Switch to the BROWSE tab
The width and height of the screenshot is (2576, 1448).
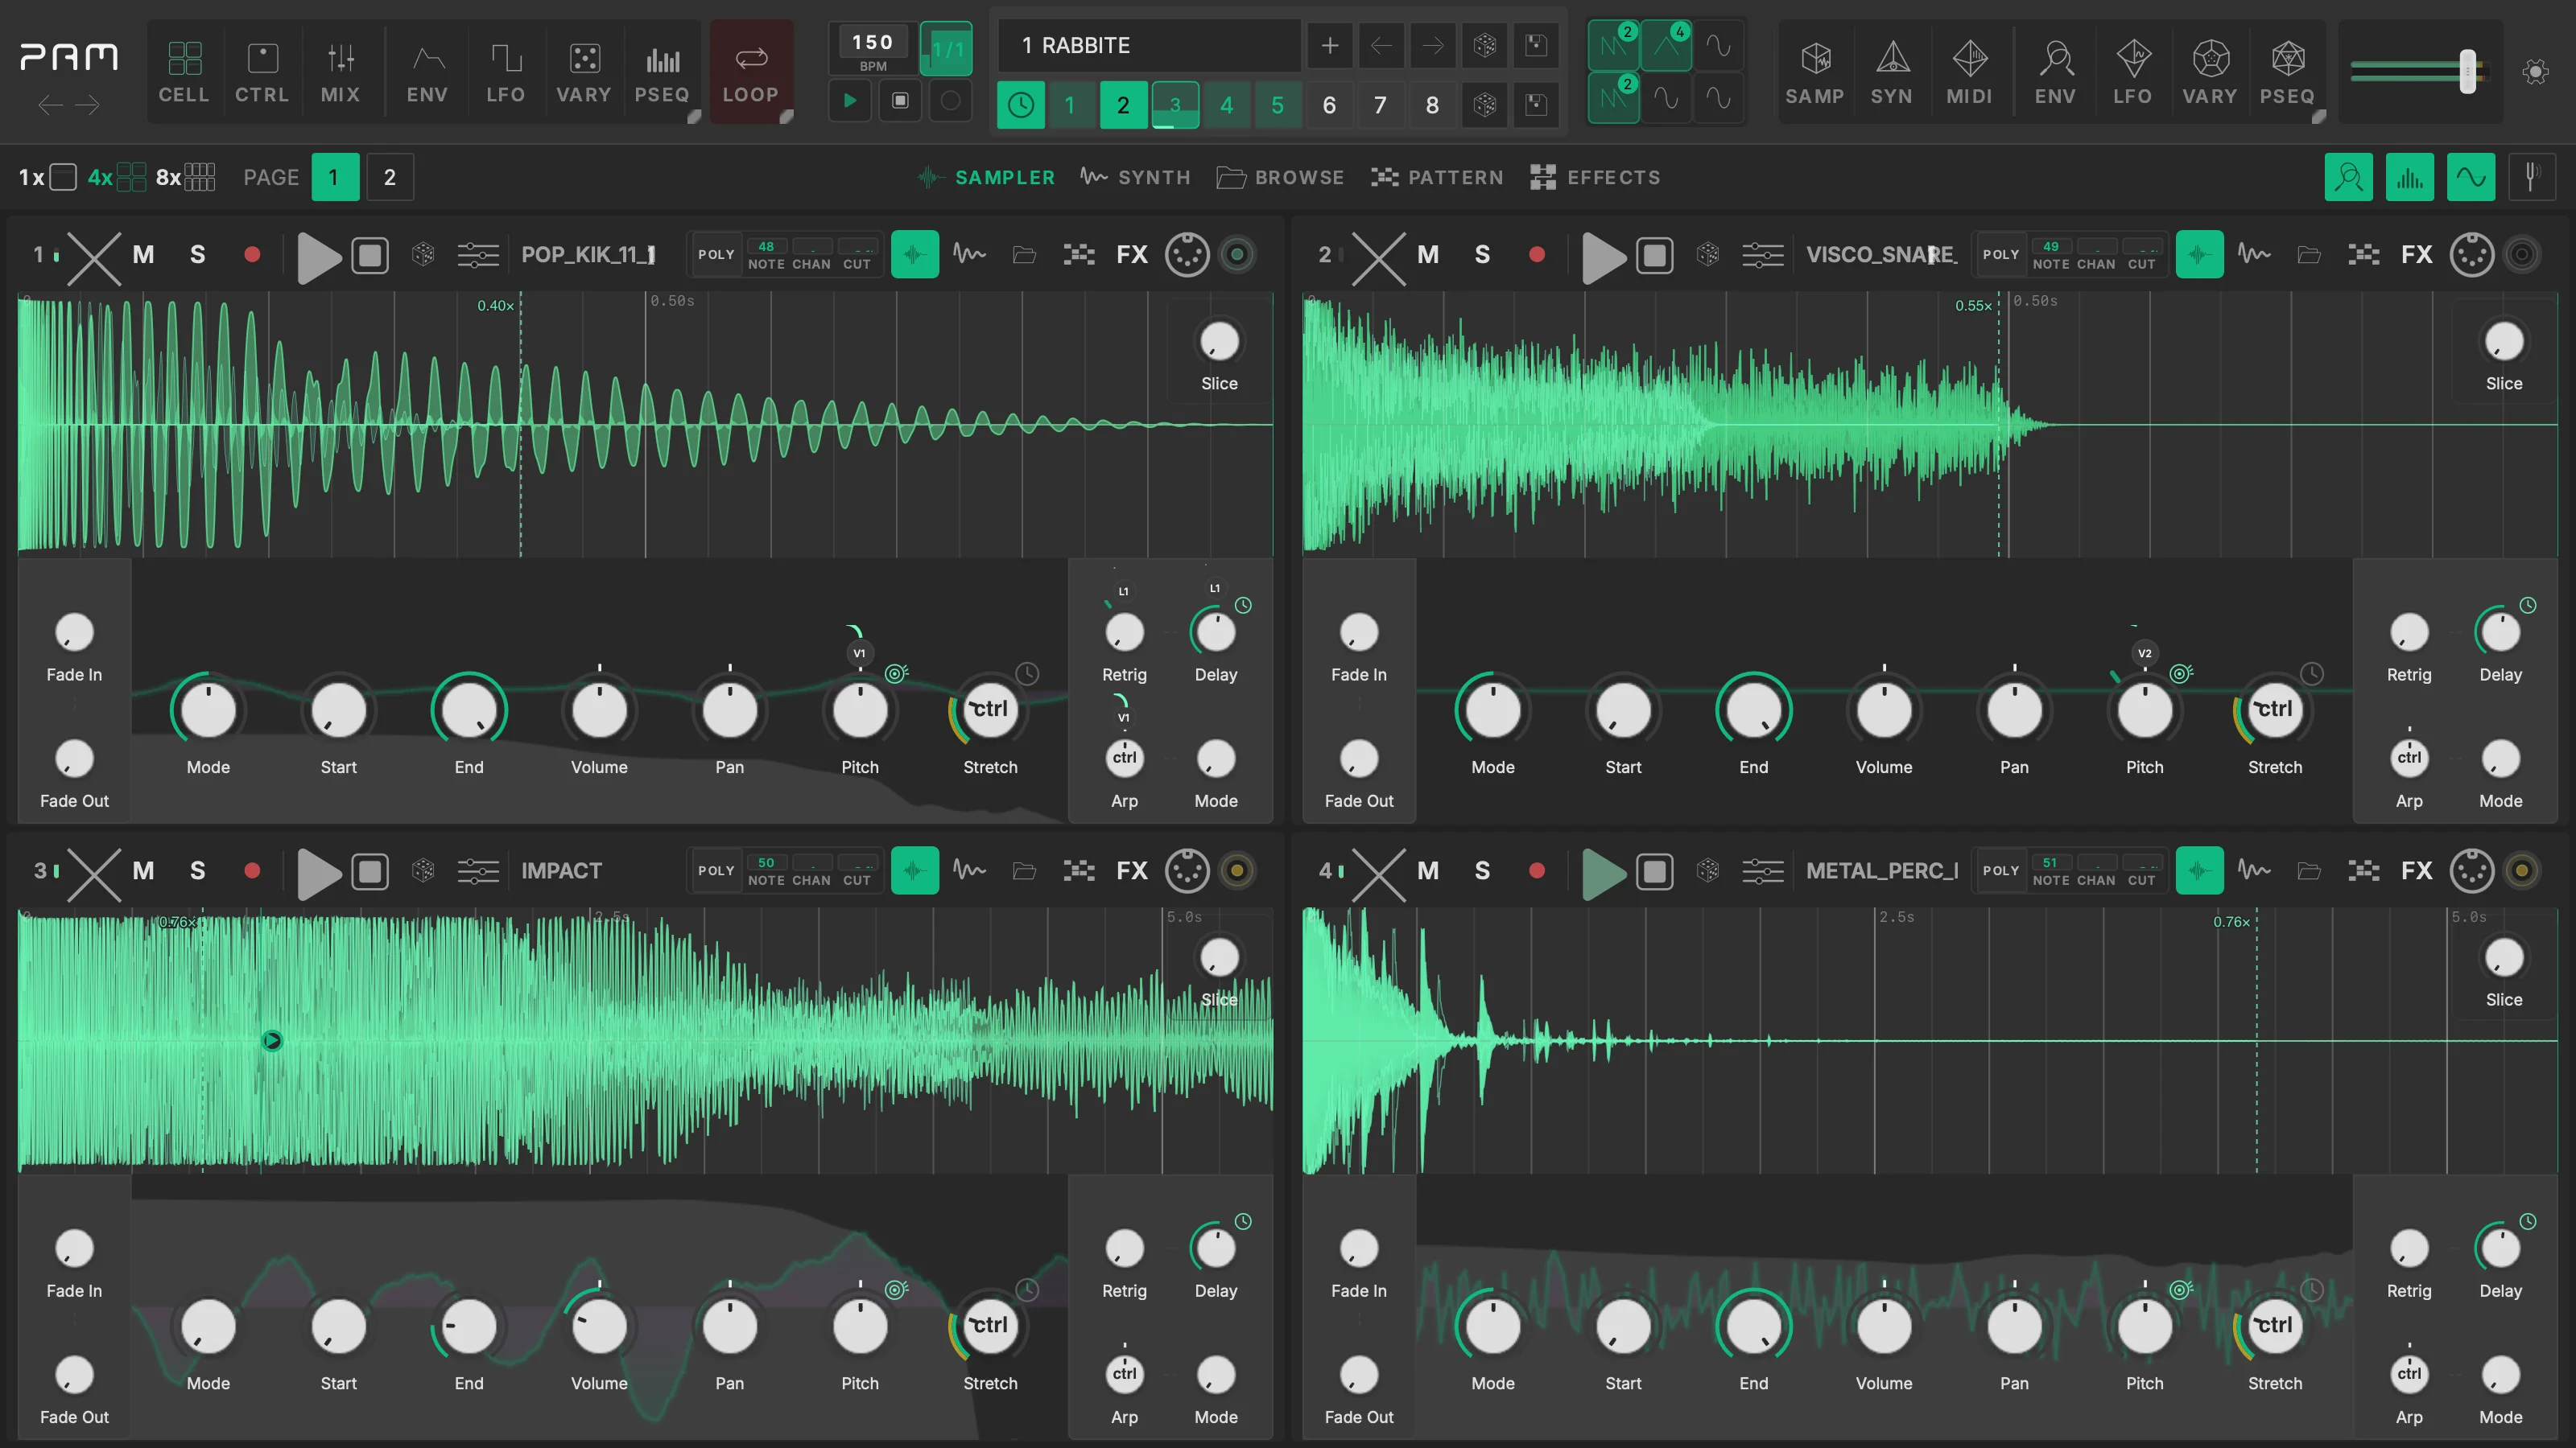click(1280, 178)
